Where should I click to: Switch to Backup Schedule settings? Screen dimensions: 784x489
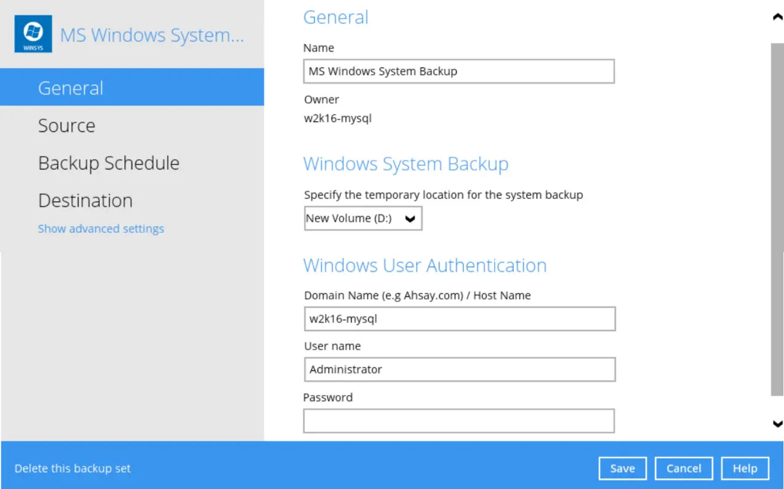[109, 163]
